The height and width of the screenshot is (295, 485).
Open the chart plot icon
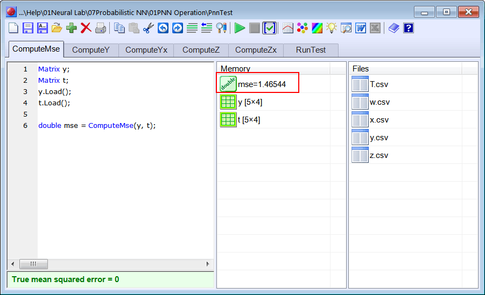click(x=288, y=28)
